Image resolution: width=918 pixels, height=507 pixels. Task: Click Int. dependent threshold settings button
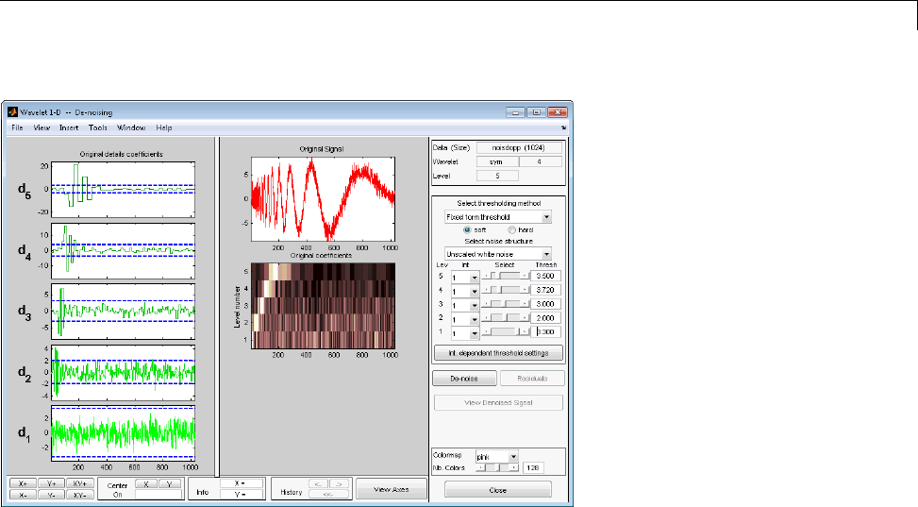(x=498, y=352)
